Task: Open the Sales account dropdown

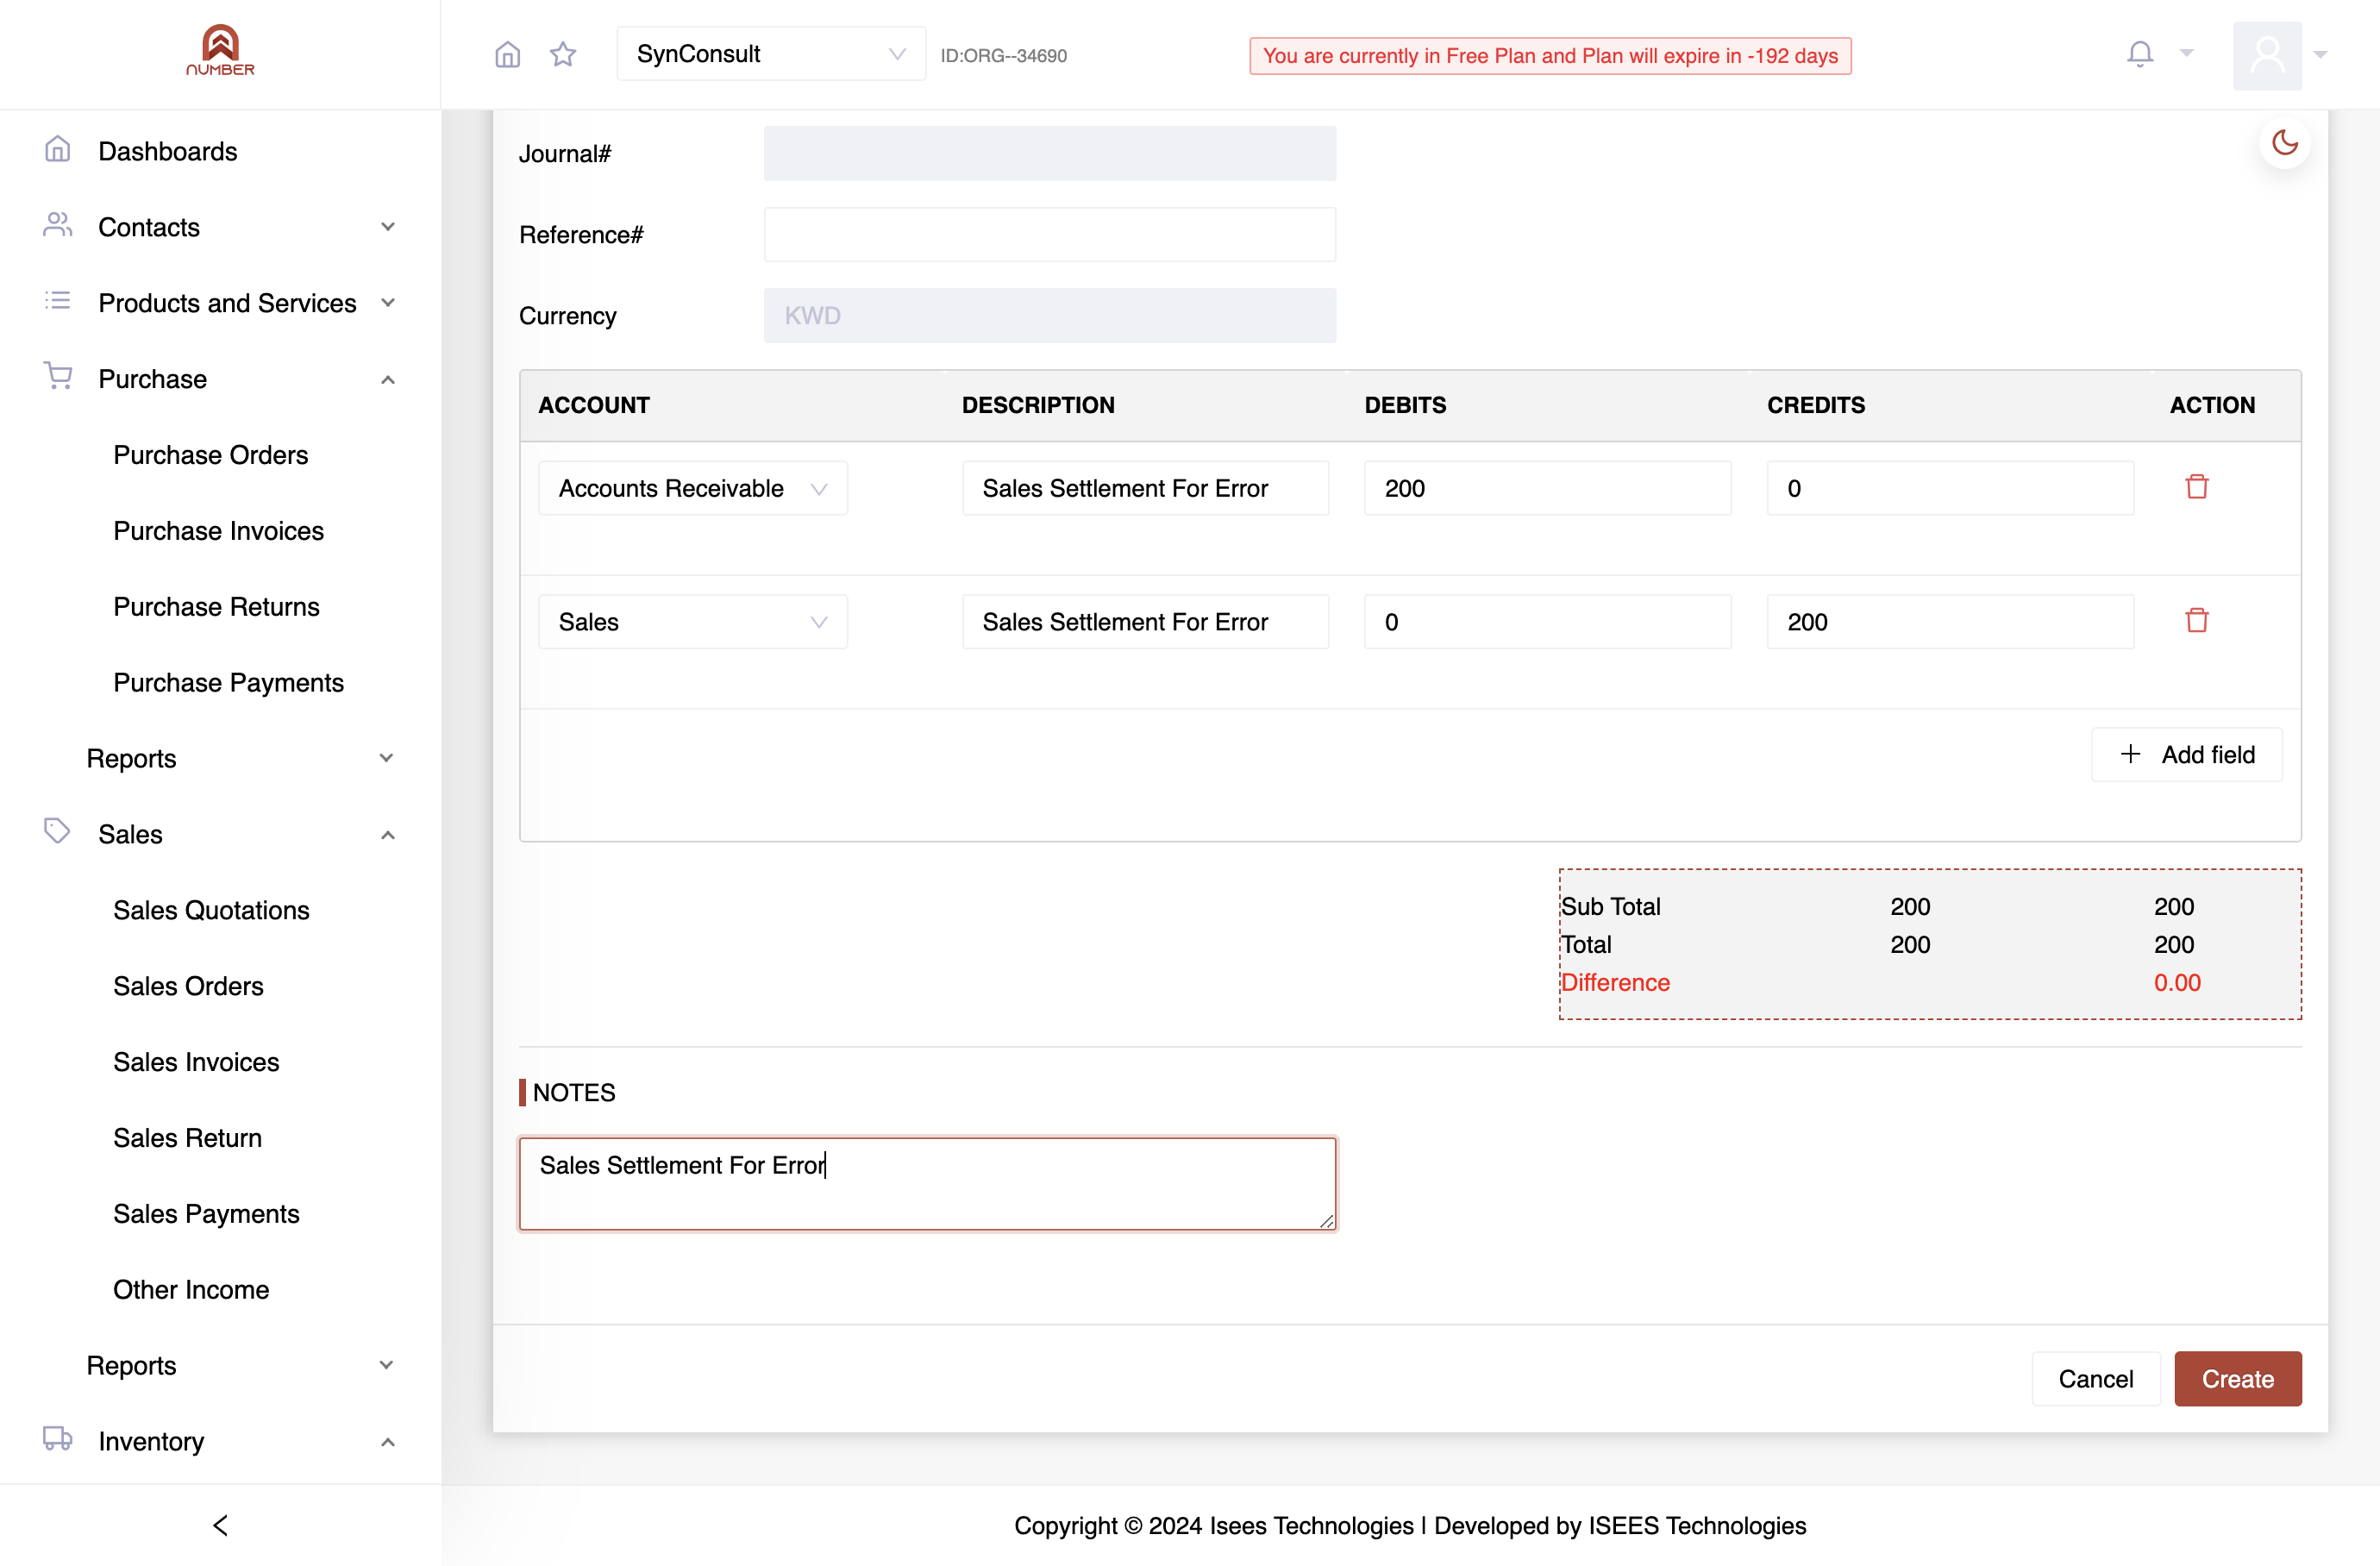Action: (x=693, y=622)
